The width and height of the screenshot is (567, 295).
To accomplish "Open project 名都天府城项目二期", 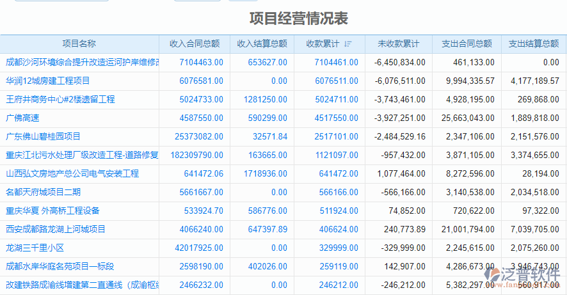I will tap(43, 192).
